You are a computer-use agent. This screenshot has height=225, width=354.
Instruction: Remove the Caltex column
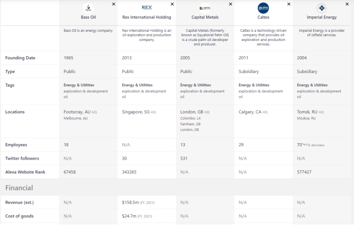coord(289,4)
